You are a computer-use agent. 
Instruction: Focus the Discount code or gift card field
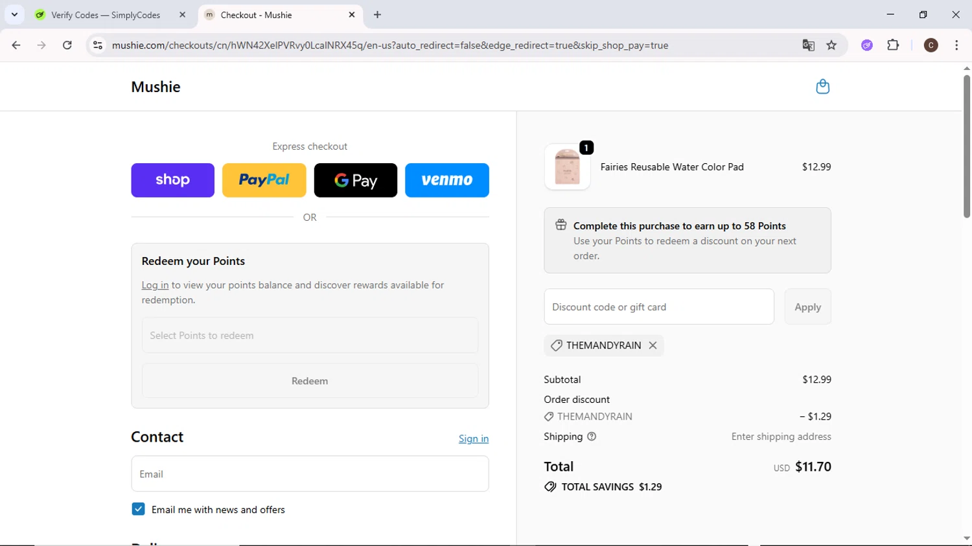(x=659, y=306)
